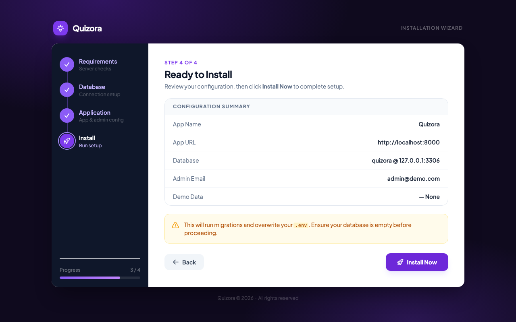Click the Quizora brand name
Image resolution: width=516 pixels, height=322 pixels.
pos(87,28)
